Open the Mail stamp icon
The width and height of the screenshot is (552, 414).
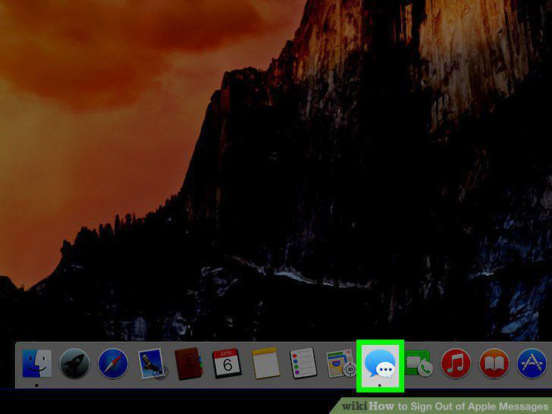pyautogui.click(x=152, y=364)
